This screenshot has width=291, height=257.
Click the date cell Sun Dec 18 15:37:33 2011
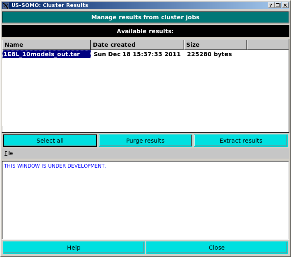[x=137, y=54]
